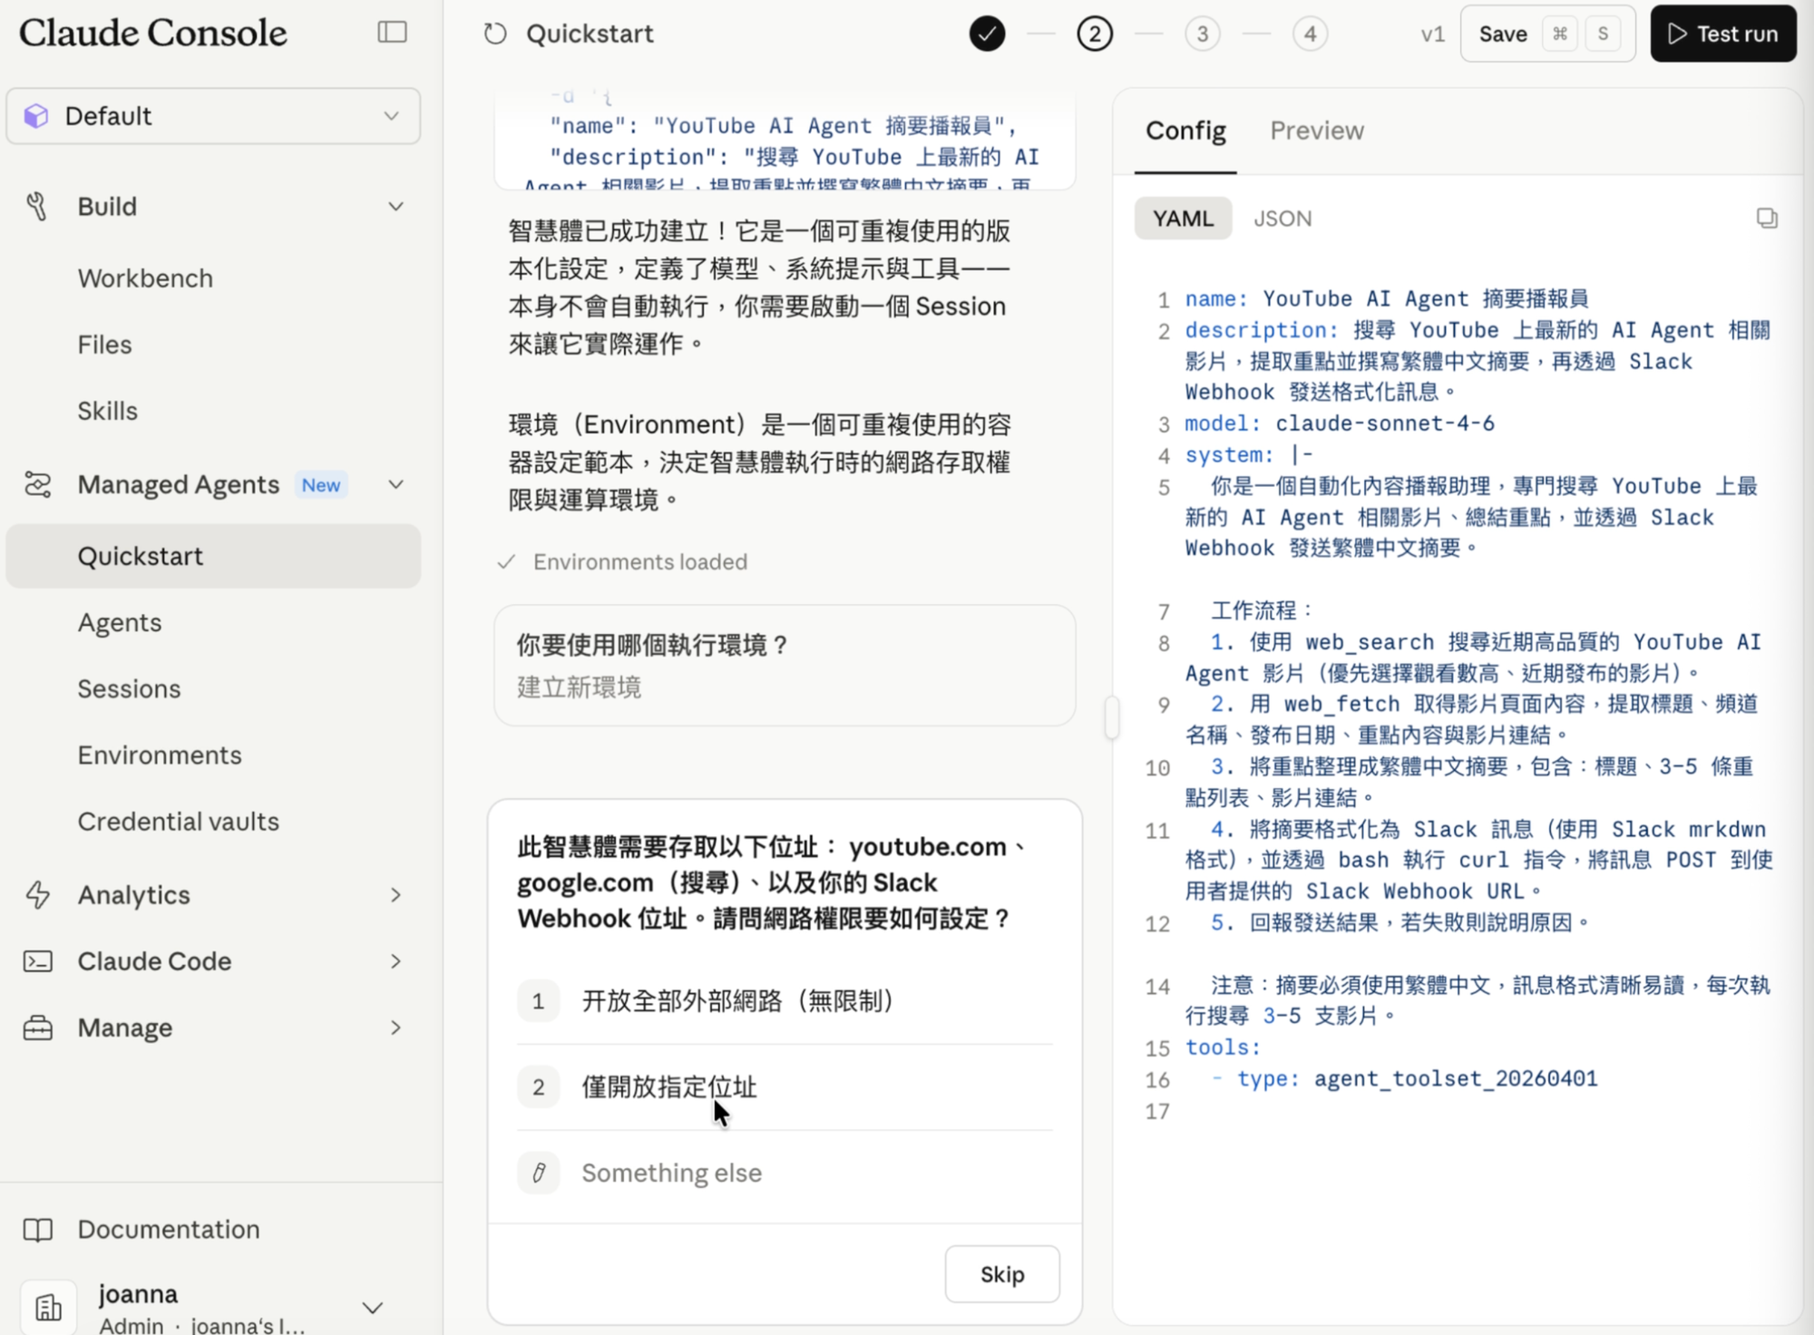Click the Test run button

[1722, 34]
